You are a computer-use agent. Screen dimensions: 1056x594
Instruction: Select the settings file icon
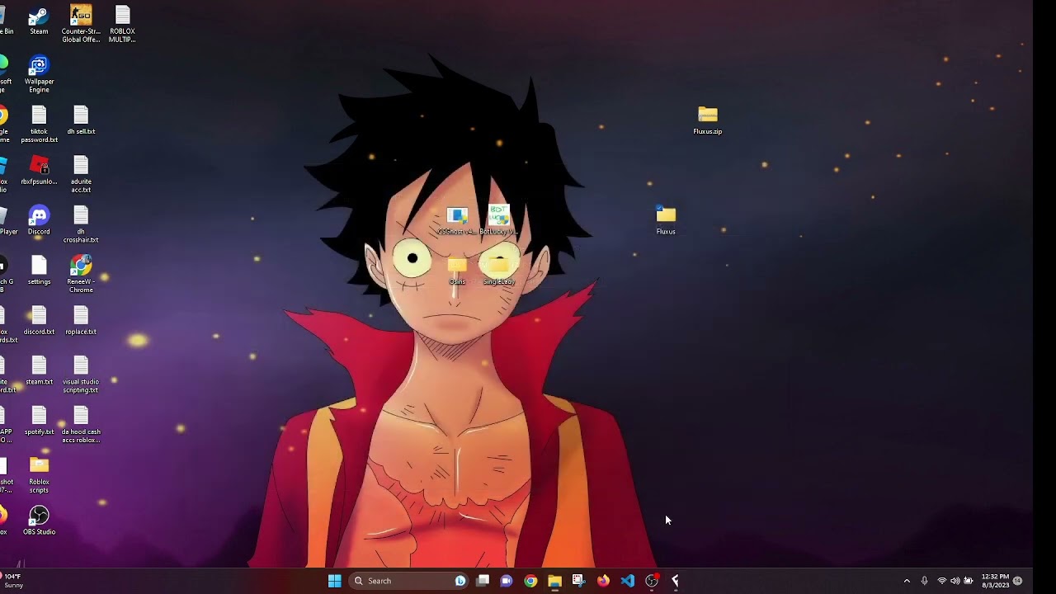[x=39, y=271]
